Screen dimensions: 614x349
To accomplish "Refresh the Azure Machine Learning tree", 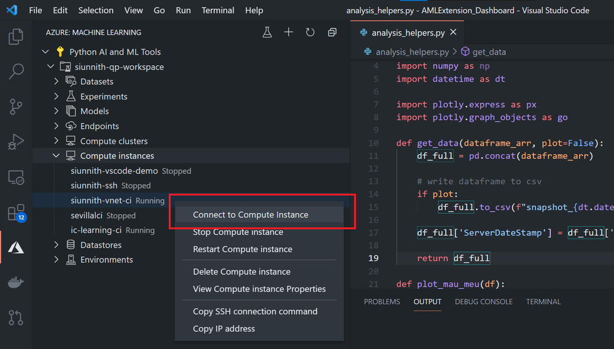I will point(310,32).
